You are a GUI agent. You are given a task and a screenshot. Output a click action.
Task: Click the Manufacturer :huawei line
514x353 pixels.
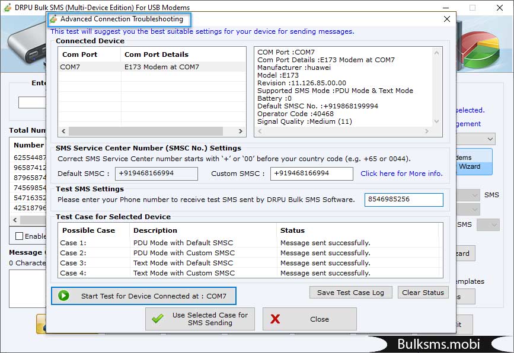(293, 68)
